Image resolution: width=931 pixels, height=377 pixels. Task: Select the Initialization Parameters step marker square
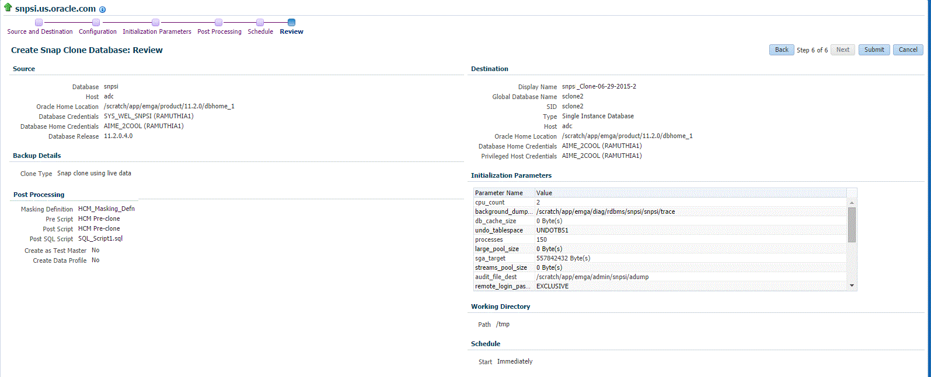point(155,23)
